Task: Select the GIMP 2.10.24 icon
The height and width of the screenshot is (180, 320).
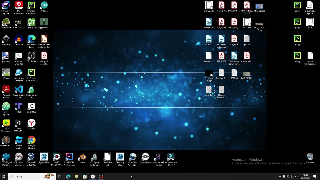Action: point(19,23)
